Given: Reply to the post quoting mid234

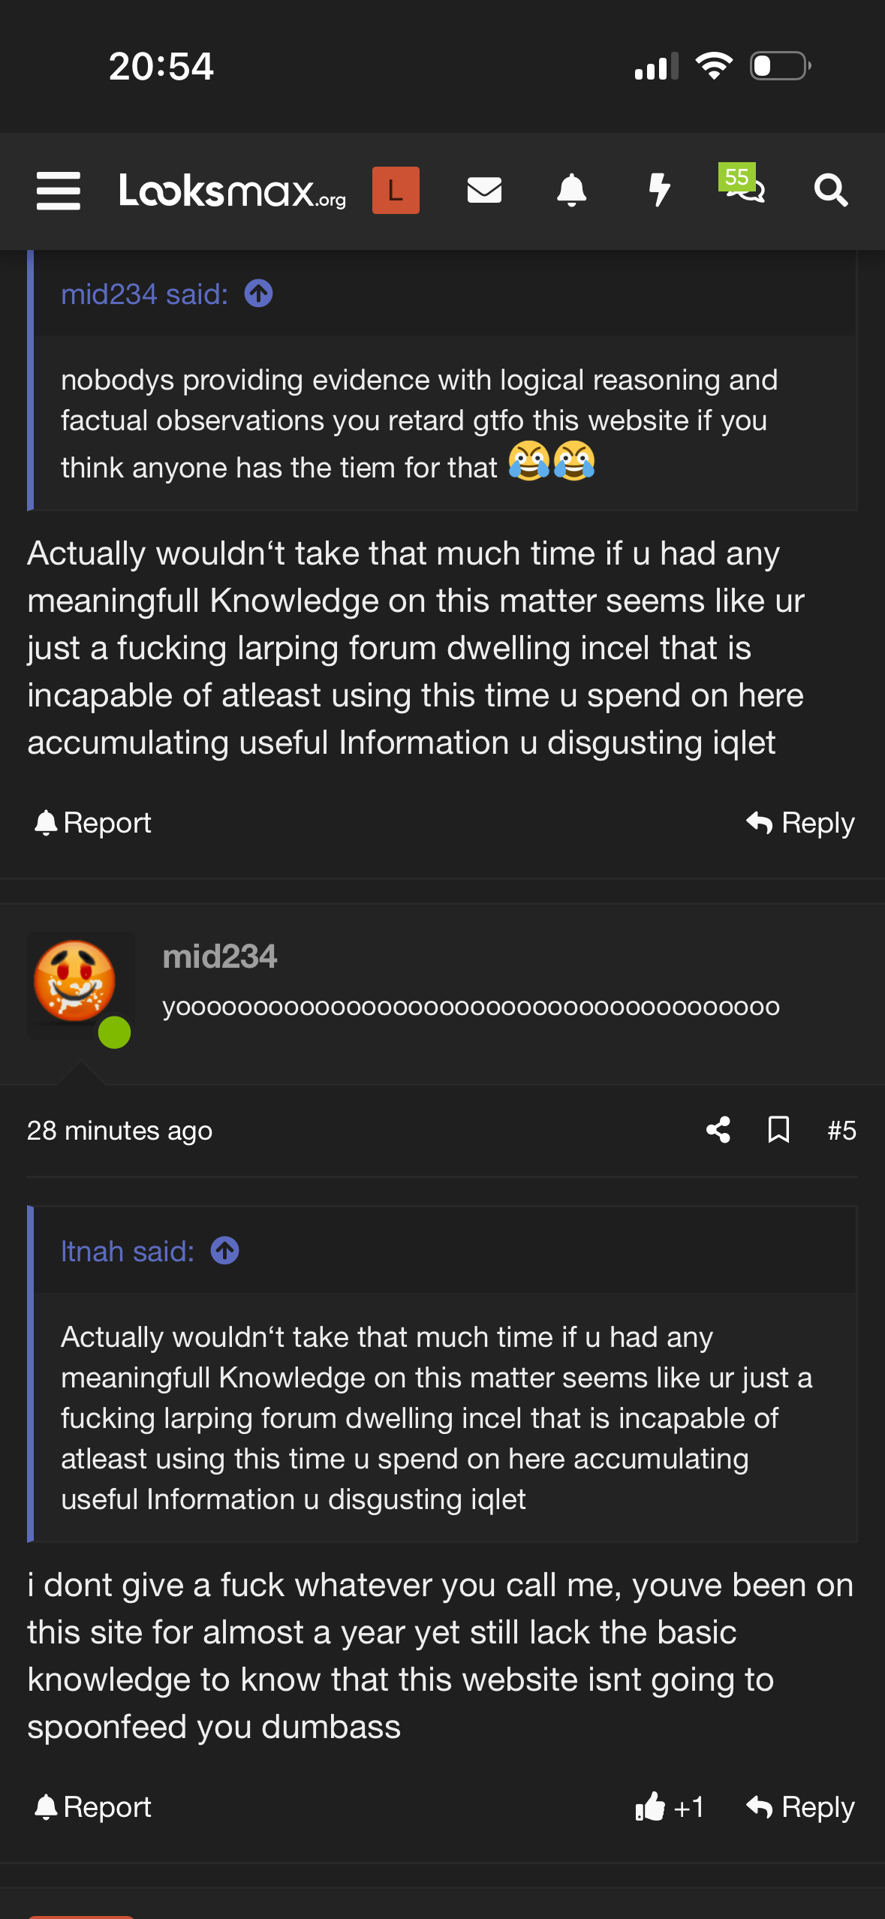Looking at the screenshot, I should pos(801,823).
